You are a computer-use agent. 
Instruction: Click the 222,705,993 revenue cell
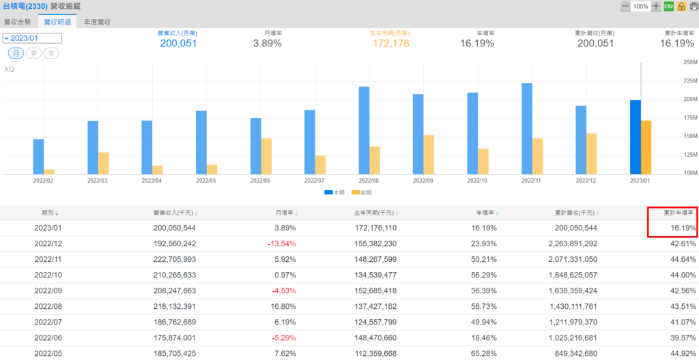click(x=174, y=259)
